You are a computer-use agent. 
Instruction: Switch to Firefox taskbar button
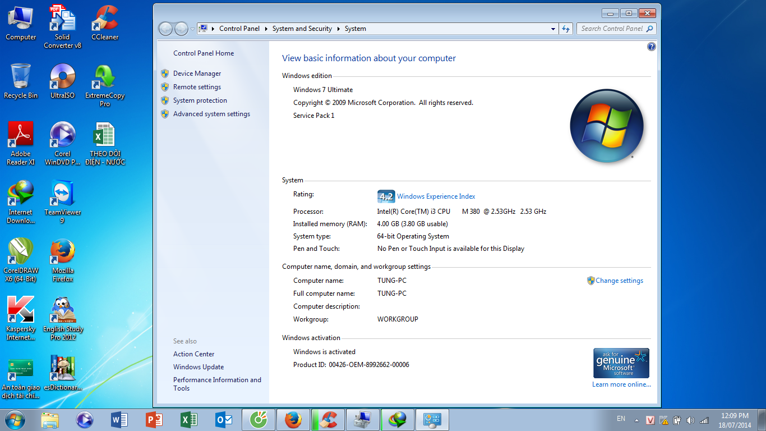pos(293,420)
